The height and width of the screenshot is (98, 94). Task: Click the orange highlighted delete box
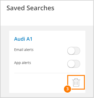pos(76,82)
